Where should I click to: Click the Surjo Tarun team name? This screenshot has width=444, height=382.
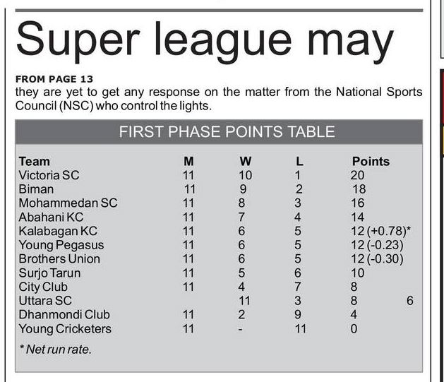click(49, 273)
